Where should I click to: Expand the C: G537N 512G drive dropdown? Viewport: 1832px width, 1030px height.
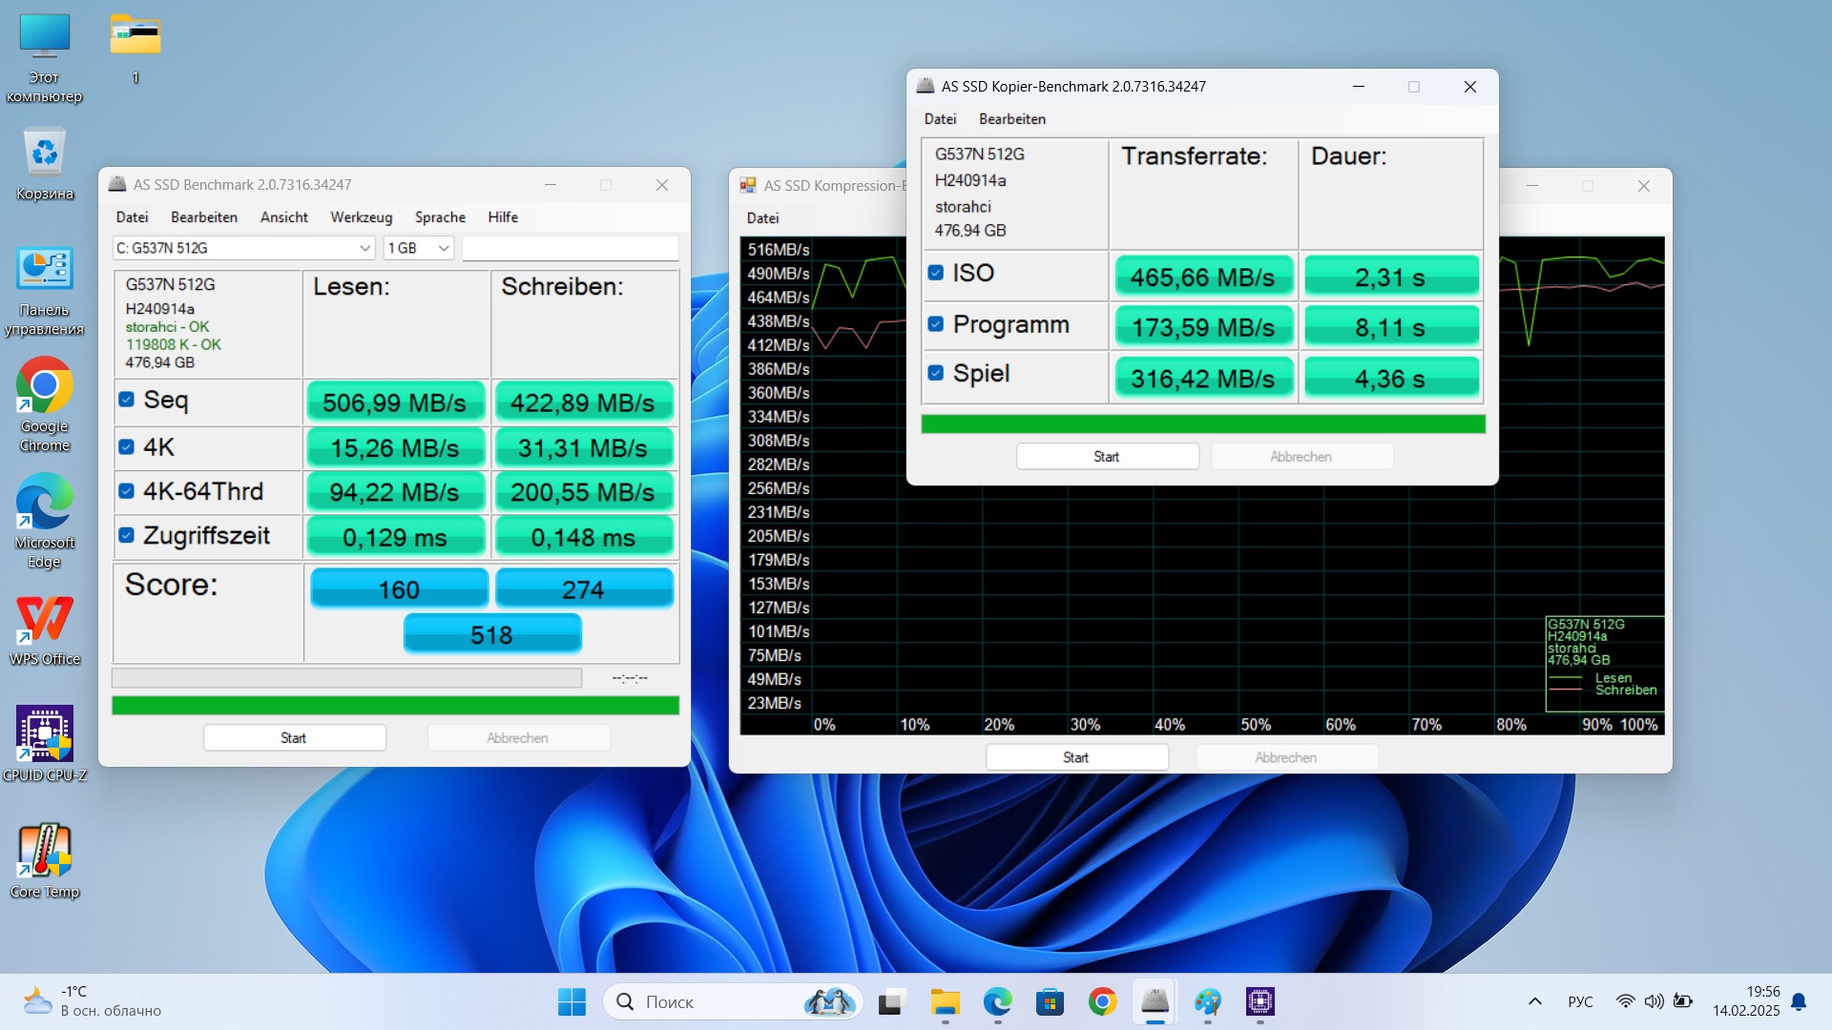click(x=364, y=248)
